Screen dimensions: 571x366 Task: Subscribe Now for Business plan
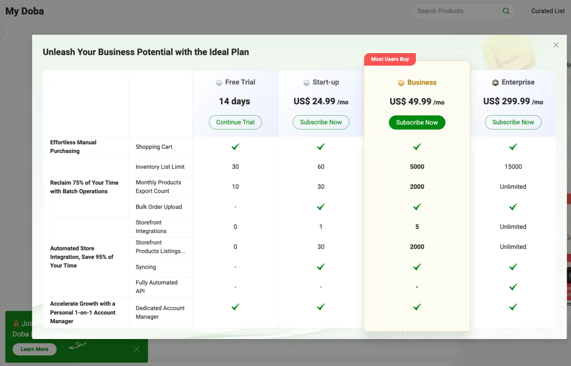[x=417, y=122]
